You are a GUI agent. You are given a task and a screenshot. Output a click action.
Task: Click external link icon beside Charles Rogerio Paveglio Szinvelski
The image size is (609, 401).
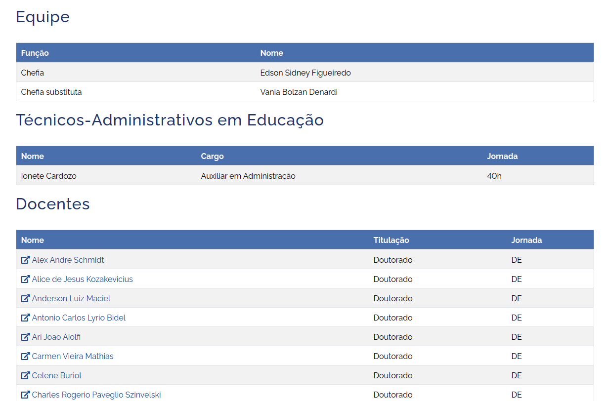pos(25,395)
